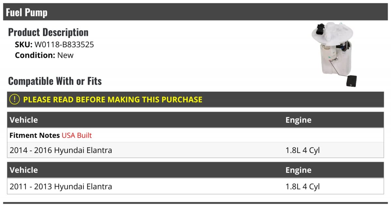Image resolution: width=391 pixels, height=207 pixels.
Task: Click the bold 'Fitment Notes' label
Action: click(35, 135)
